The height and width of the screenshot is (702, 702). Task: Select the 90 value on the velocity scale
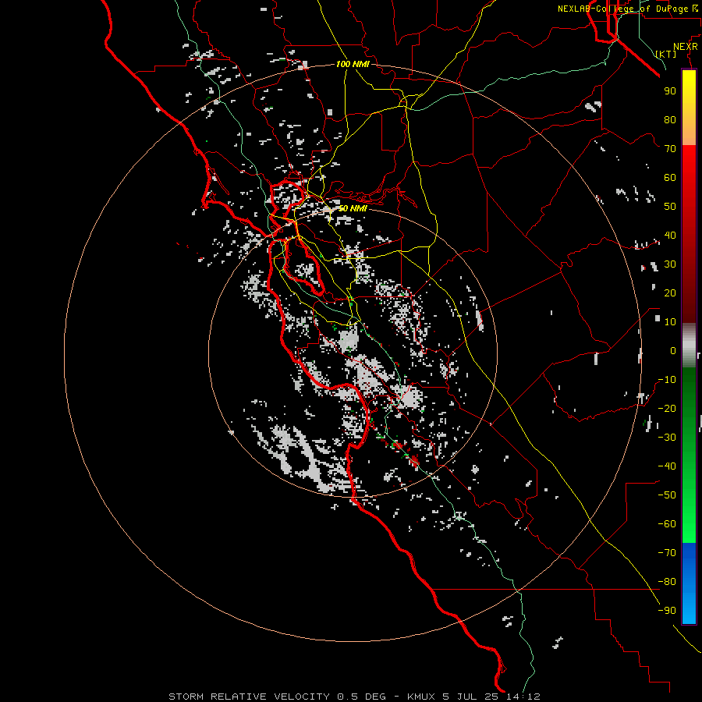670,91
